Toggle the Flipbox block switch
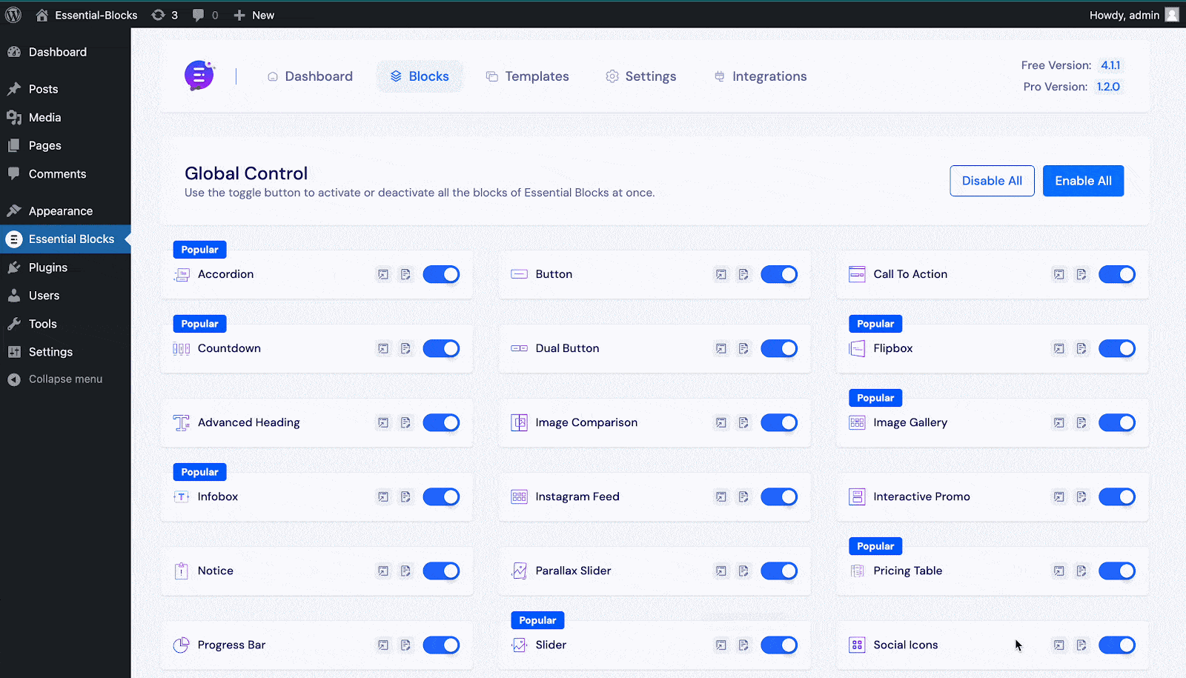 pyautogui.click(x=1117, y=348)
